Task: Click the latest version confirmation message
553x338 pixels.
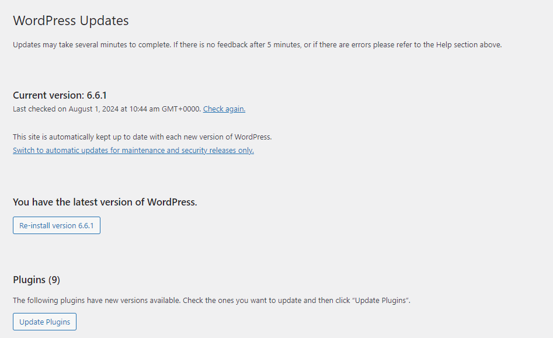Action: click(105, 201)
